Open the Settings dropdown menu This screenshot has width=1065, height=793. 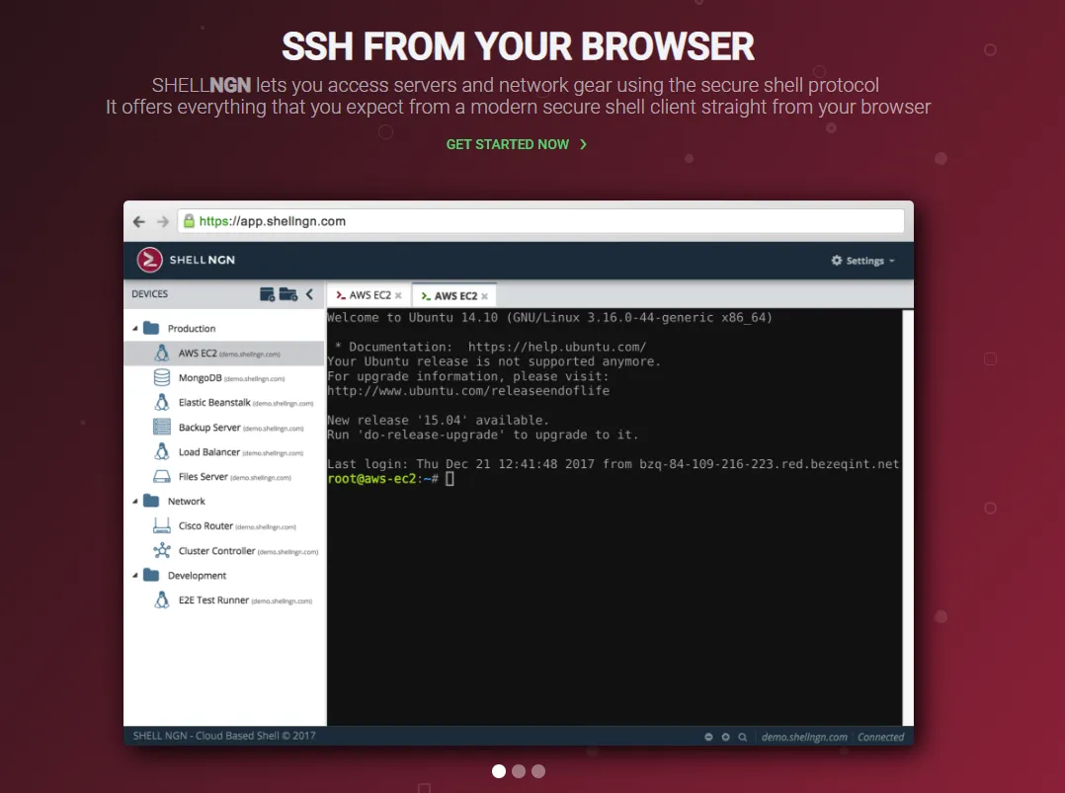863,261
